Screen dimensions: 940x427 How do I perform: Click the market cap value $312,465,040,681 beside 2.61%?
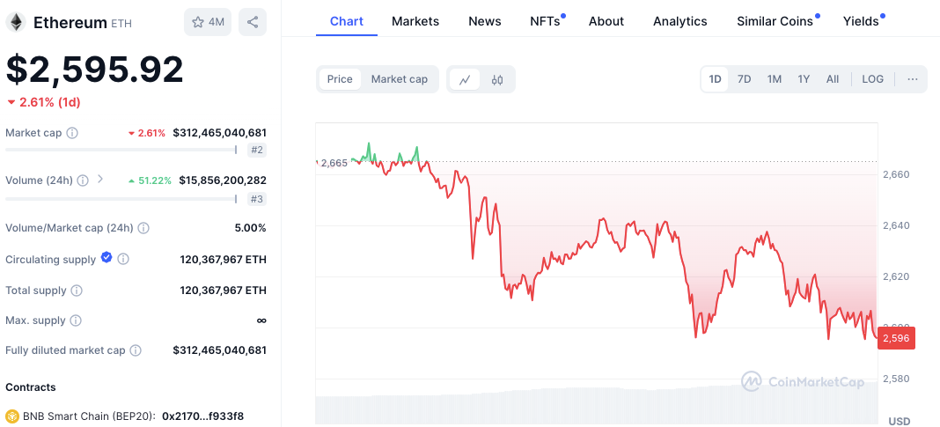click(x=219, y=133)
